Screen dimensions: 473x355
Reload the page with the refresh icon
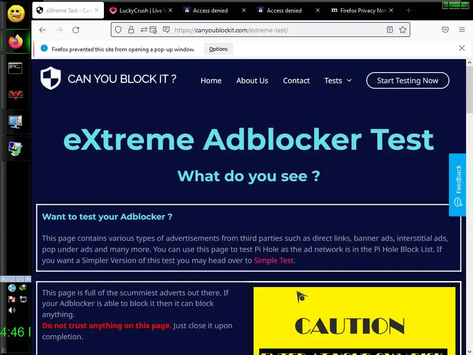click(x=76, y=30)
